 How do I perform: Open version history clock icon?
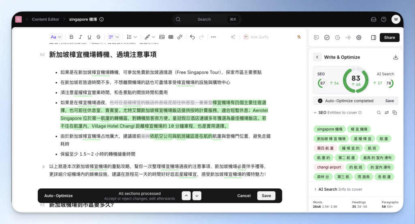click(338, 37)
